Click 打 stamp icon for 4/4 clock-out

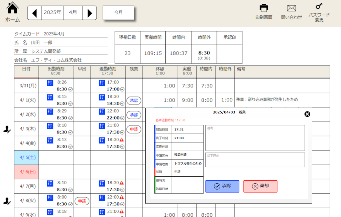tap(102, 140)
